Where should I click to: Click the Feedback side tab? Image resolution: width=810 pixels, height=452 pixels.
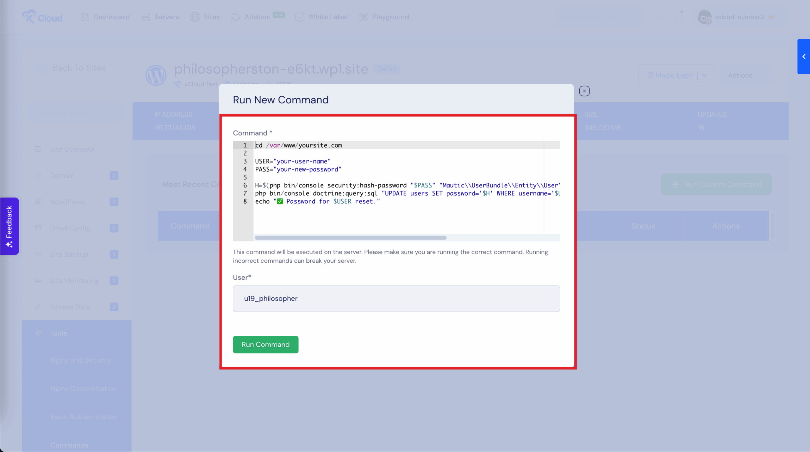coord(9,226)
